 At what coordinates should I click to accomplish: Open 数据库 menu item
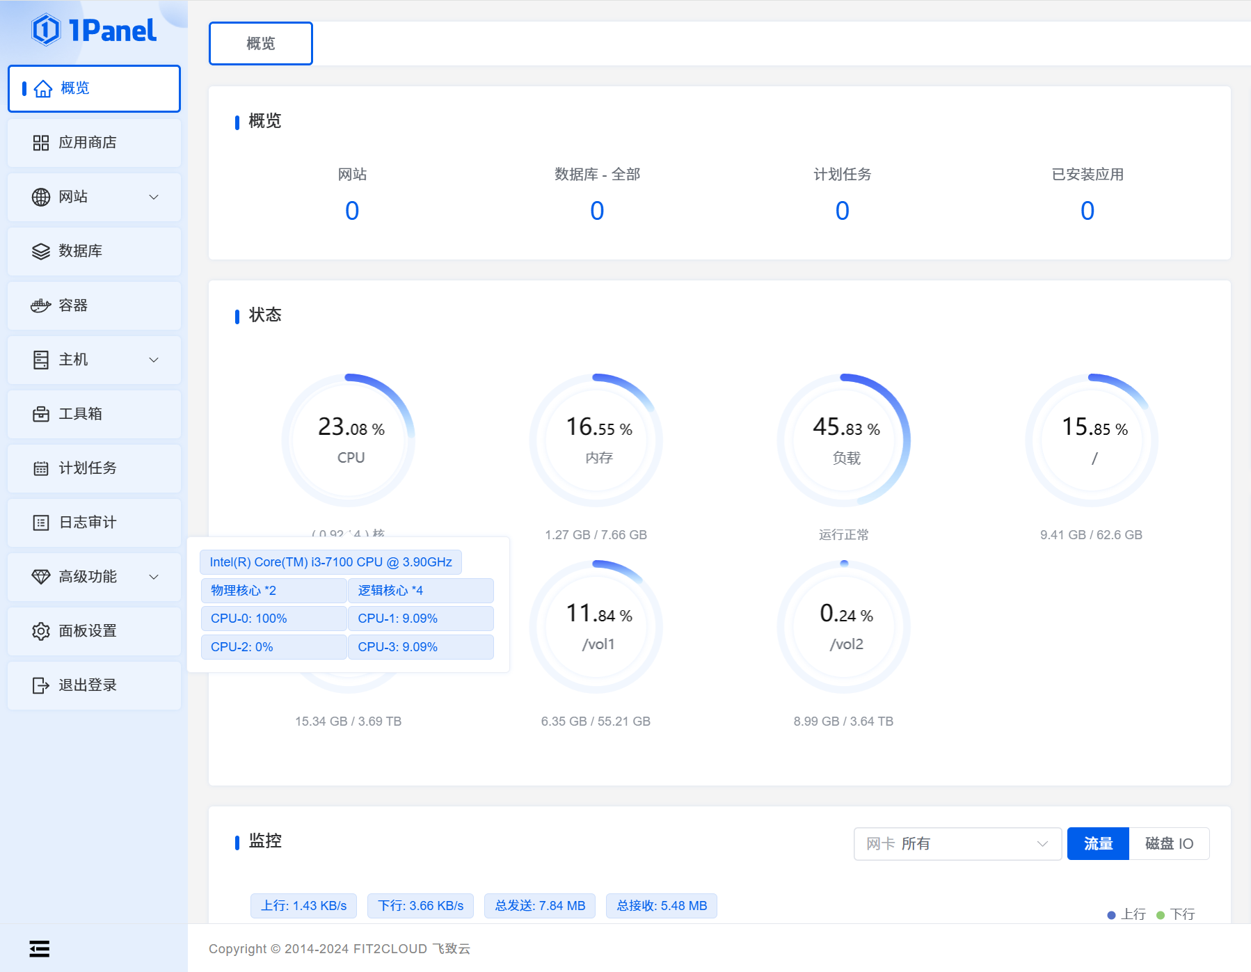(94, 251)
